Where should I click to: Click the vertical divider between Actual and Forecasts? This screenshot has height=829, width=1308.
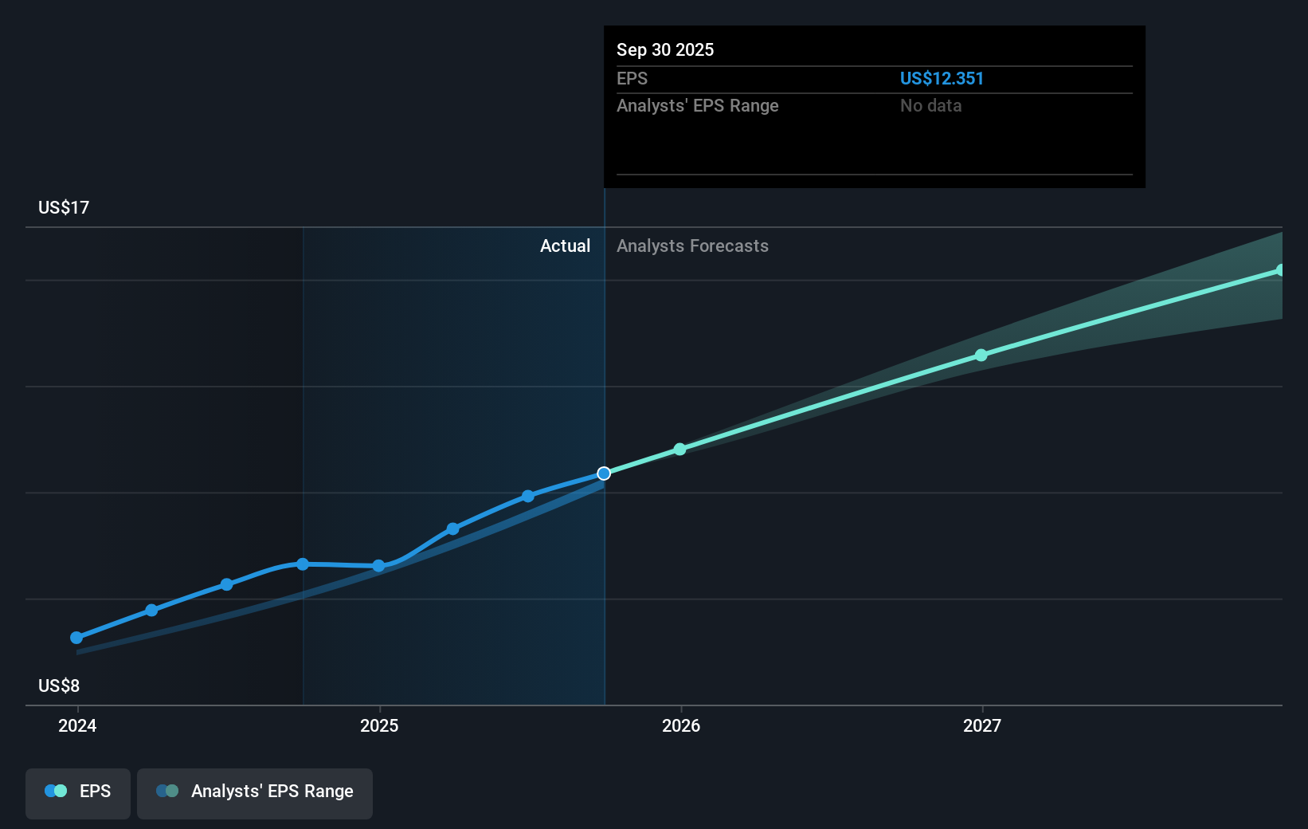[x=605, y=446]
